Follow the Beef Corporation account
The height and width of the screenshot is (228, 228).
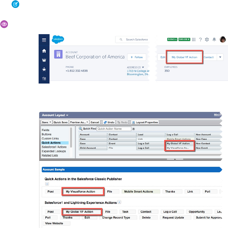137,57
